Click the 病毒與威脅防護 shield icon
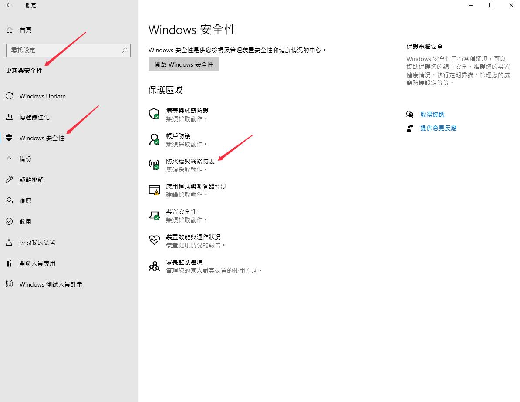The width and height of the screenshot is (520, 402). click(x=154, y=114)
